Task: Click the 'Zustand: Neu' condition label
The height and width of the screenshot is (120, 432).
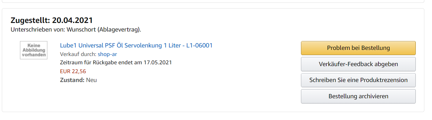Action: click(78, 80)
